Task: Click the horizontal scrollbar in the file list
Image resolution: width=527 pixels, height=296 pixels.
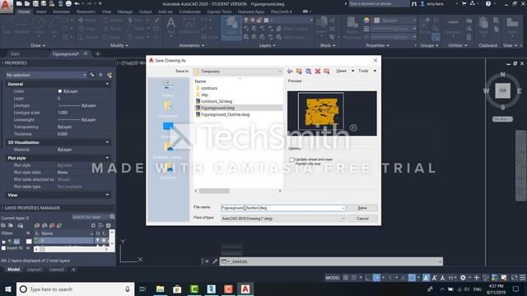Action: click(x=214, y=191)
